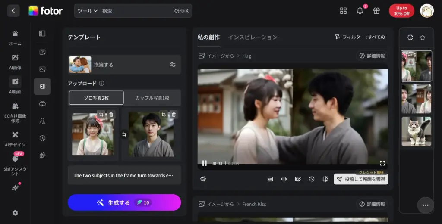Click the Hug breadcrumb label
Image resolution: width=442 pixels, height=224 pixels.
[x=246, y=56]
